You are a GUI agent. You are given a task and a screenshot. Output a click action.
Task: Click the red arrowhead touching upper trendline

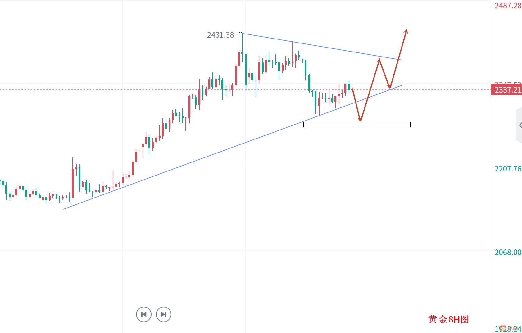(x=379, y=60)
